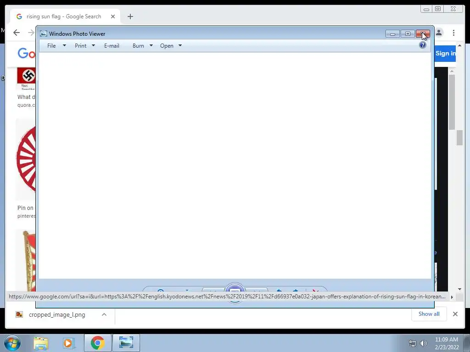Click the 'What d' quora result caption
This screenshot has height=352, width=470.
pyautogui.click(x=26, y=97)
